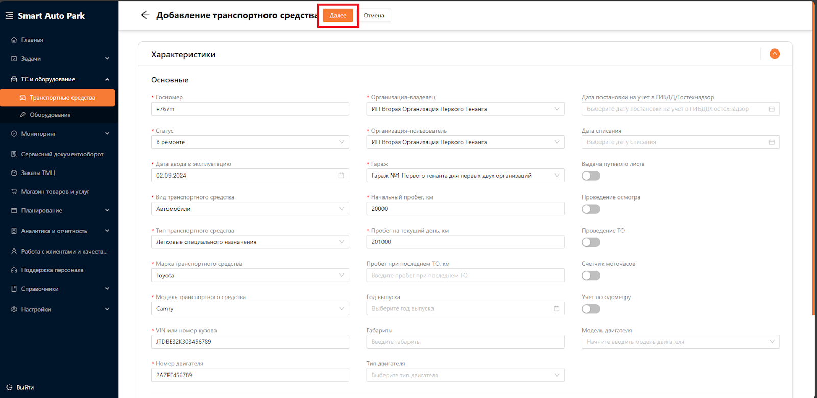Toggle the Проведение осмотра switch

coord(591,209)
